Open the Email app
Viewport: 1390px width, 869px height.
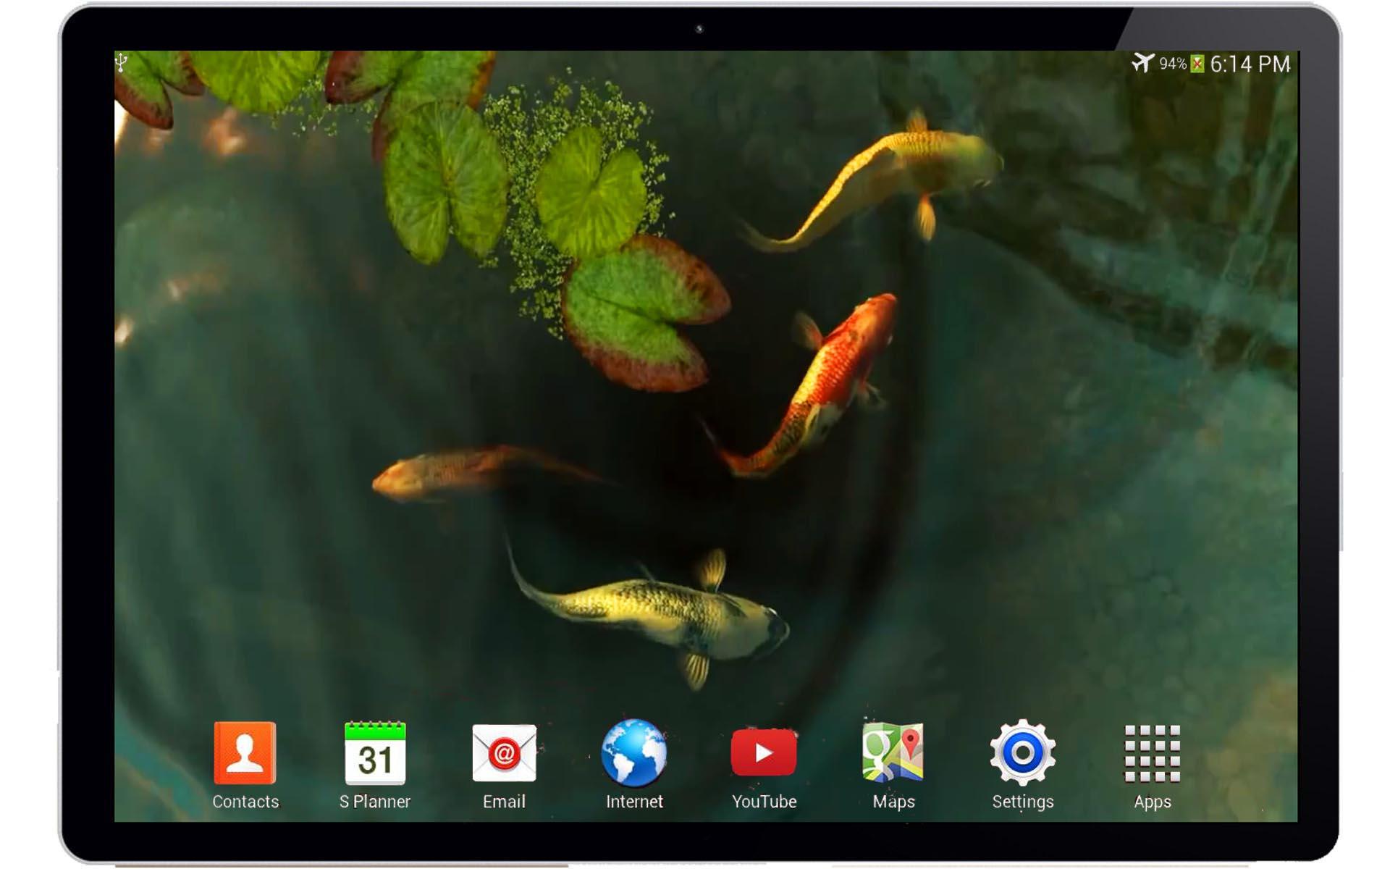(504, 754)
